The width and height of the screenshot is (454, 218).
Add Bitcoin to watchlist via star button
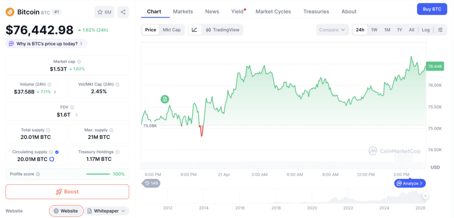point(104,12)
